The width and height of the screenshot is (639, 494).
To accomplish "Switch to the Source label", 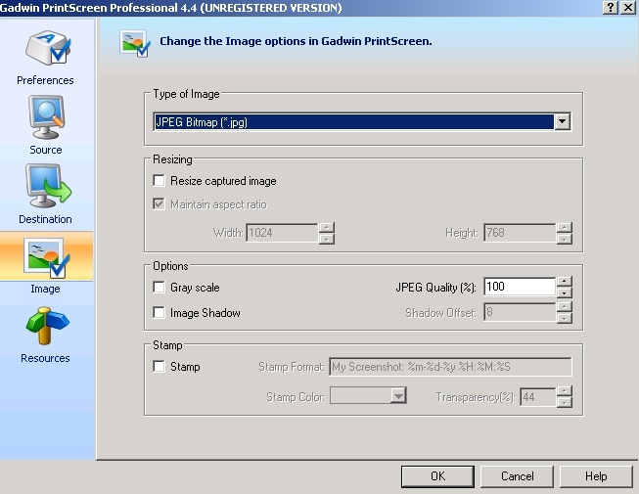I will click(x=46, y=150).
